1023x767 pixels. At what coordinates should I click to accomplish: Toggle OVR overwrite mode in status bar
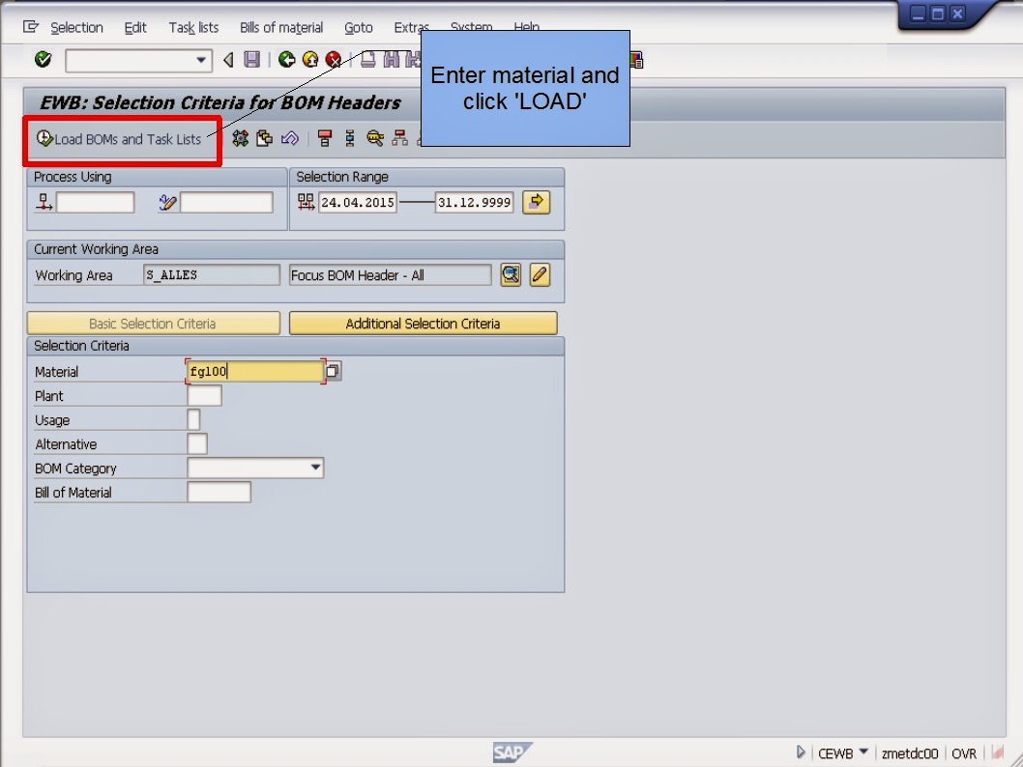pyautogui.click(x=963, y=753)
